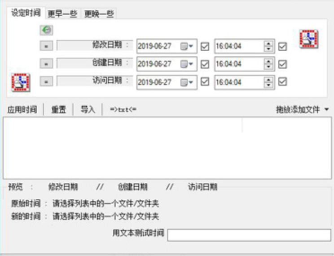Click the 创建日期 label bar in second row
The height and width of the screenshot is (256, 334).
95,63
